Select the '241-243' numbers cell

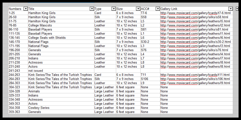click(x=18, y=71)
